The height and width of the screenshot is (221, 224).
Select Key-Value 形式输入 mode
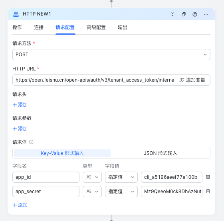click(62, 153)
